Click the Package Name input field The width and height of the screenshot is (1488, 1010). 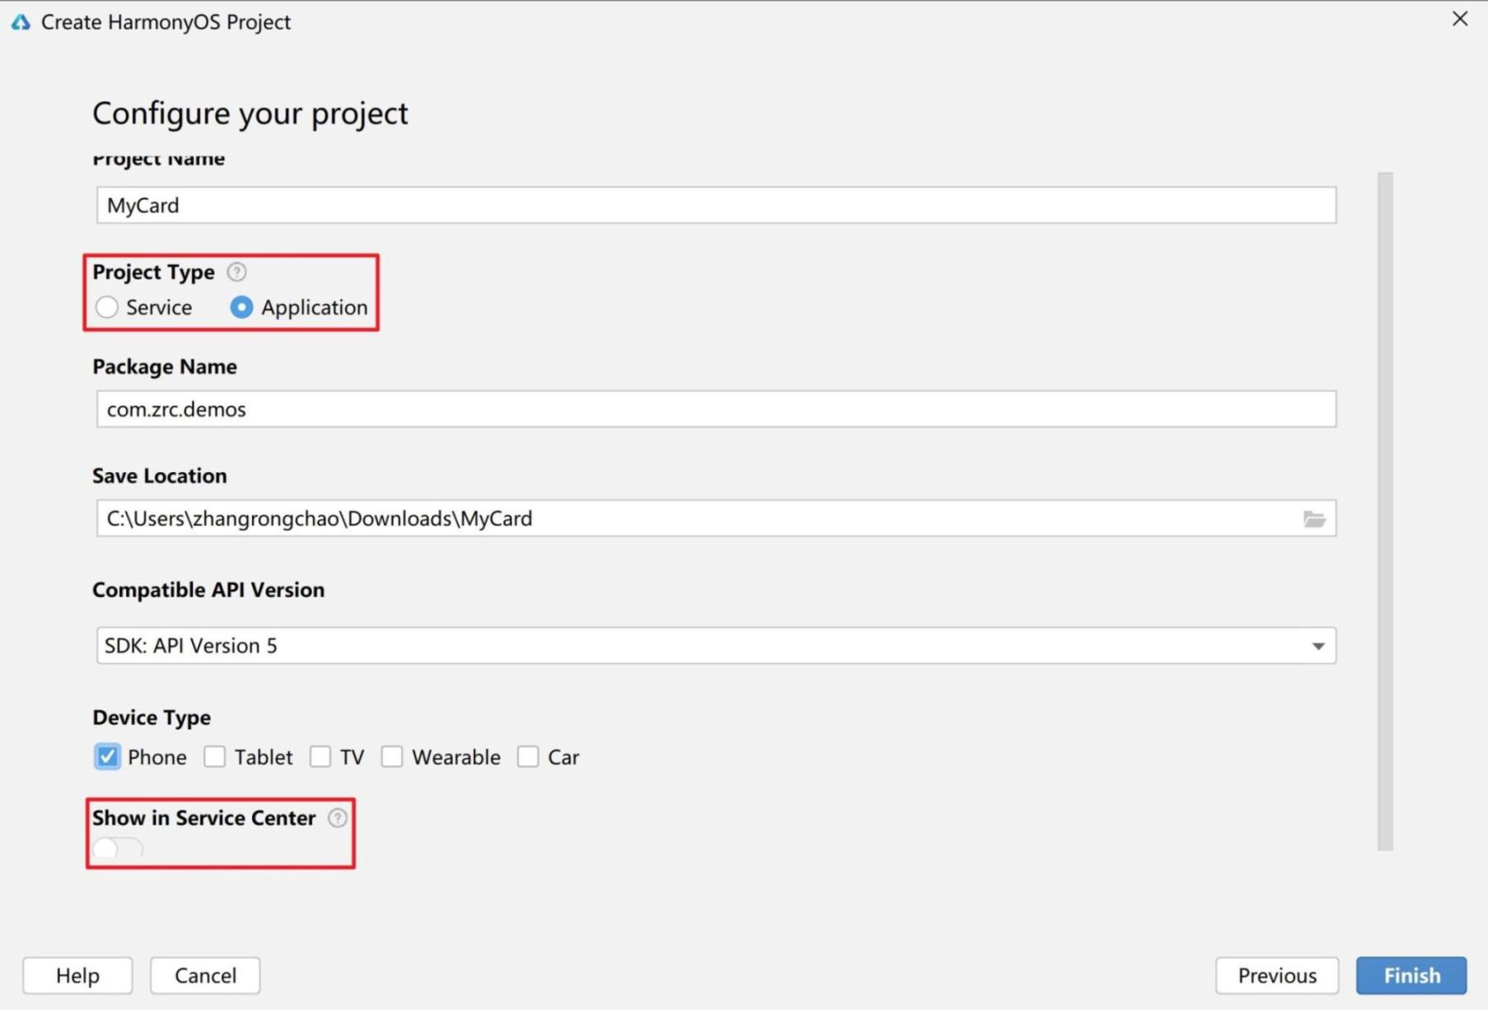[x=715, y=409]
